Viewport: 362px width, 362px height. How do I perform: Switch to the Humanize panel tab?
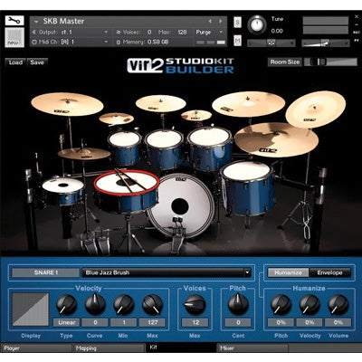coord(288,272)
